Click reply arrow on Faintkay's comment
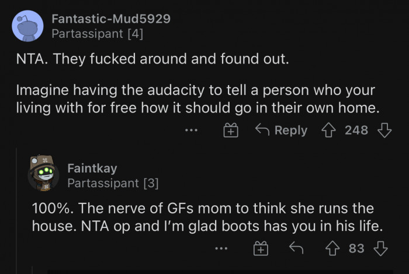This screenshot has height=274, width=409. (x=296, y=249)
